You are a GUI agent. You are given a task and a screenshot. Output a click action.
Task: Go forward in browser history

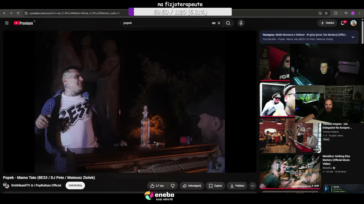pyautogui.click(x=11, y=13)
